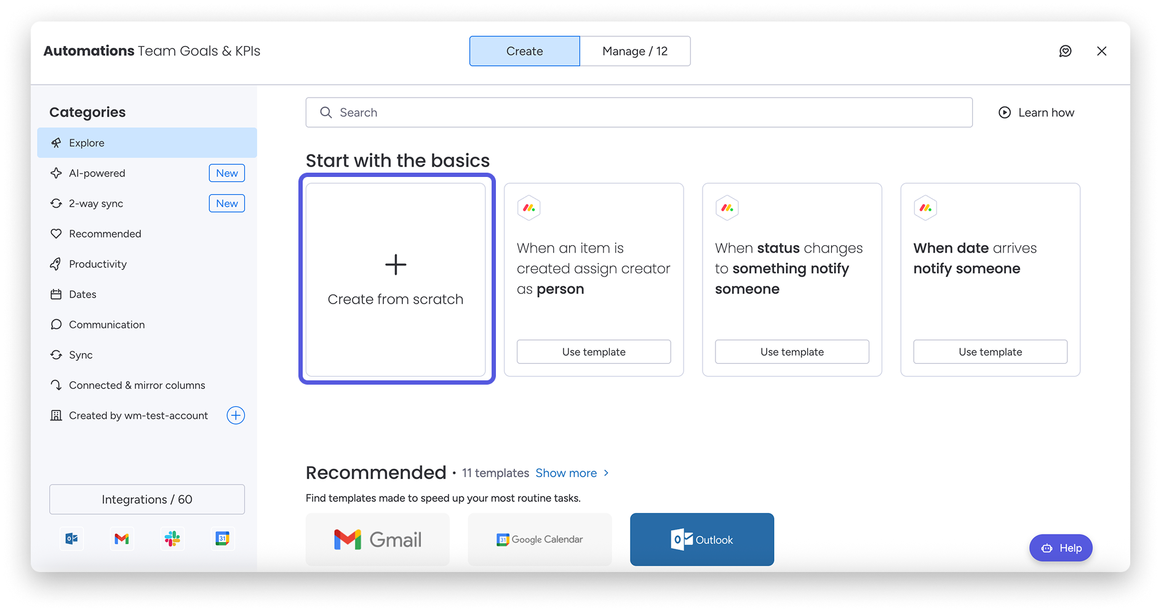Focus the Search automations field
Screen dimensions: 1161x612
point(639,112)
